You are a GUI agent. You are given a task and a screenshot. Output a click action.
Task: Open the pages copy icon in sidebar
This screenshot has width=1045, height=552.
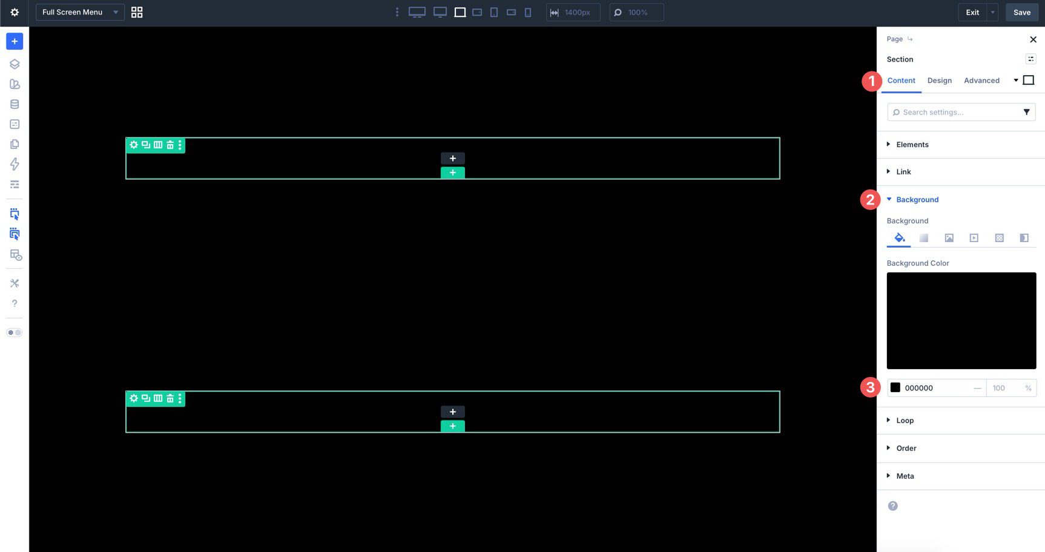tap(15, 144)
